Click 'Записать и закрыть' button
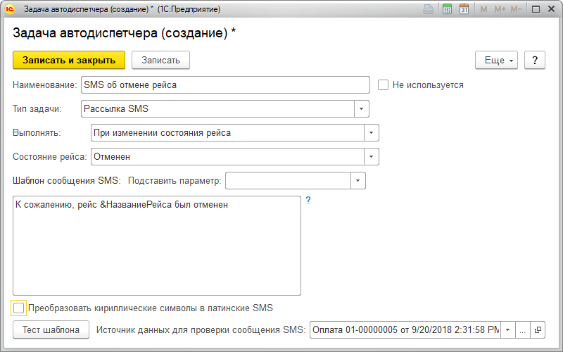Image resolution: width=563 pixels, height=352 pixels. [69, 61]
